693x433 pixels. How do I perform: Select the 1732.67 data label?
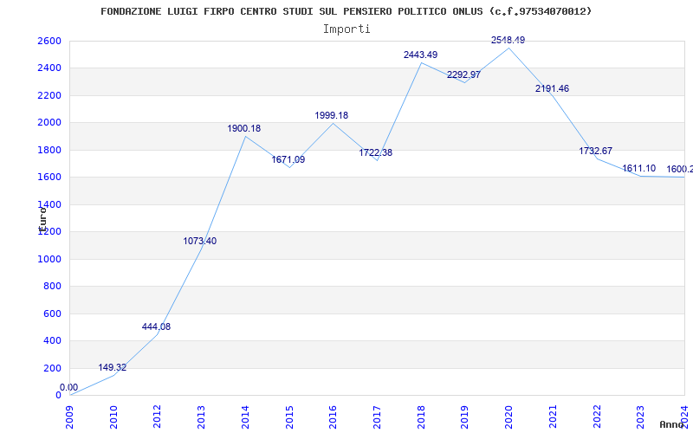[x=596, y=151]
